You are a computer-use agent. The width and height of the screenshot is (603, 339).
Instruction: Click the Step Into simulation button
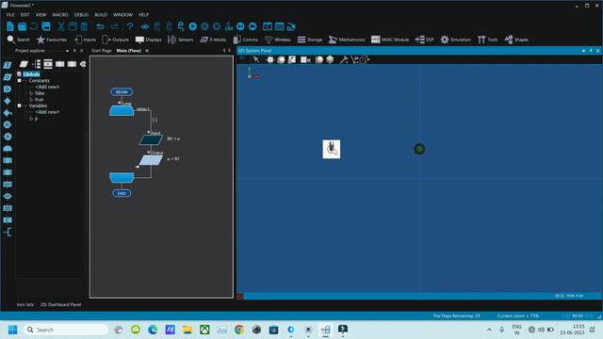240,26
